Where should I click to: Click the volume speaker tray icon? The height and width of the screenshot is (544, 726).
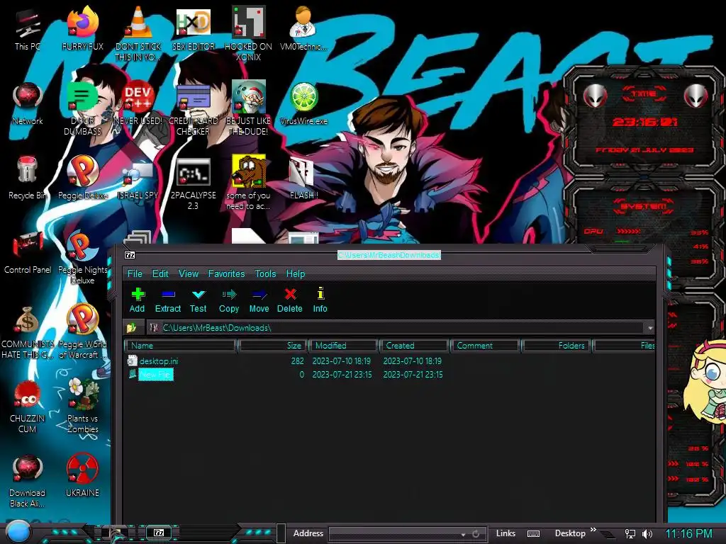pos(647,534)
